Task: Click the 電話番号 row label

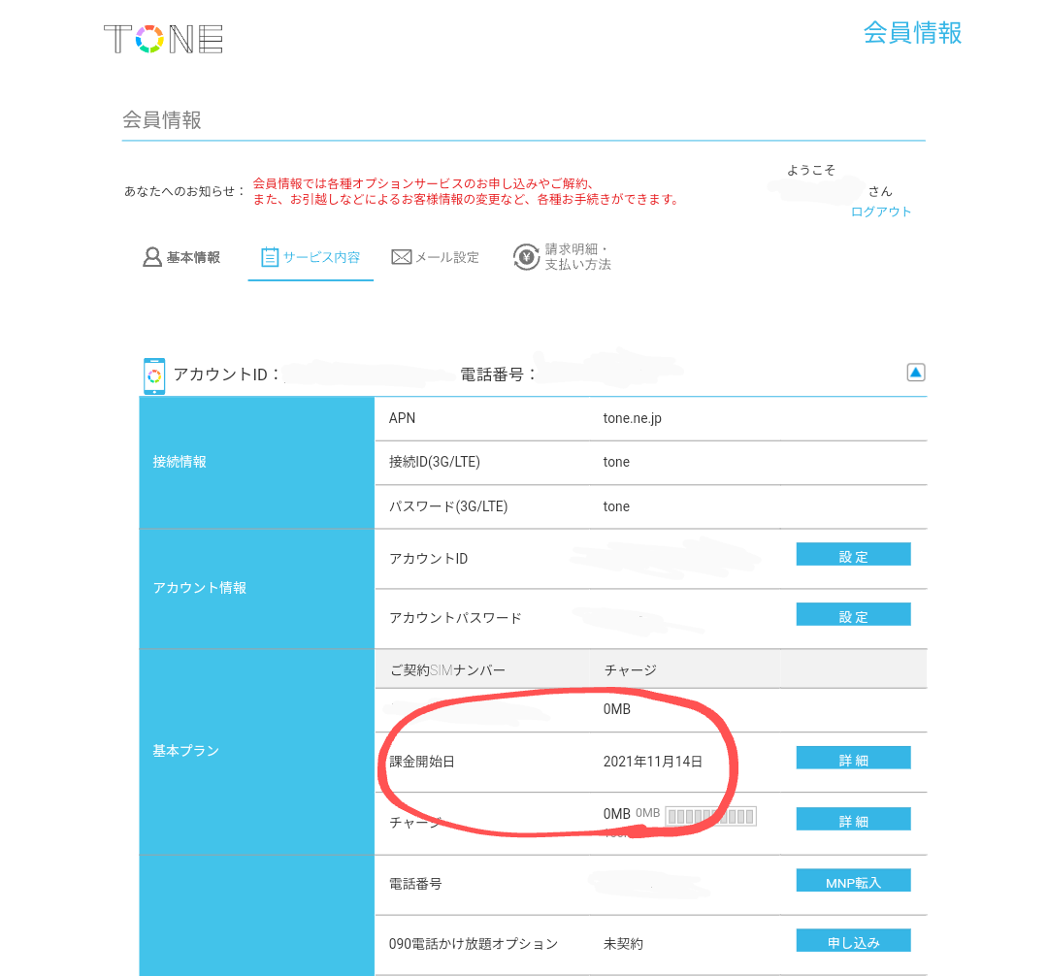Action: [415, 884]
